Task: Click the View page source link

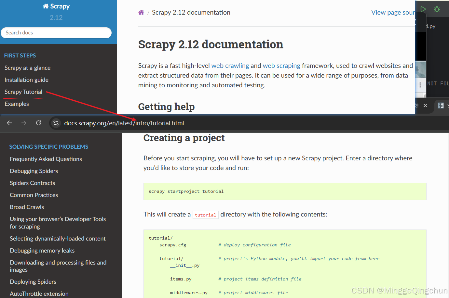Action: coord(393,12)
